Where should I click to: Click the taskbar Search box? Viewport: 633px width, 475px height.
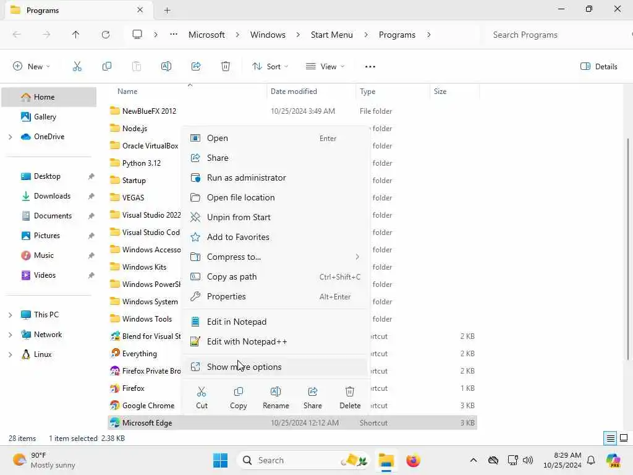(x=304, y=460)
